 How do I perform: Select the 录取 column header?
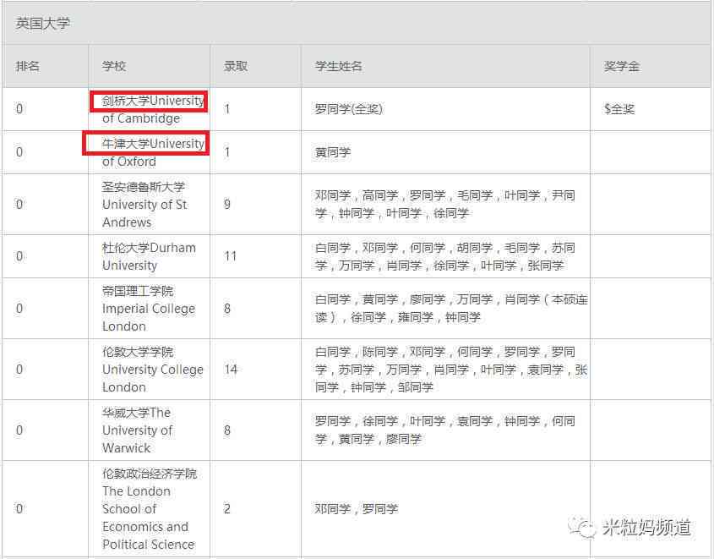[x=236, y=66]
